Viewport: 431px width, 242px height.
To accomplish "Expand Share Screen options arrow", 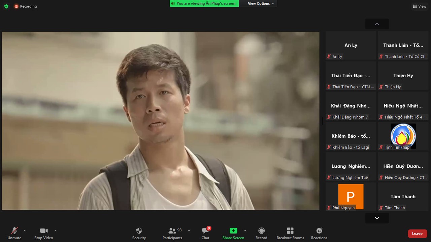I will 245,231.
